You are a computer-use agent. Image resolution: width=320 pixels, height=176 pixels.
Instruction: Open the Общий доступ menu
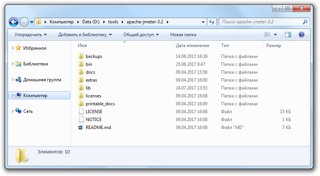[141, 35]
